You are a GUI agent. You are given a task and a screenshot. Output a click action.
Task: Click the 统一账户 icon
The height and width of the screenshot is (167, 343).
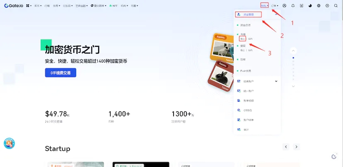click(x=239, y=91)
